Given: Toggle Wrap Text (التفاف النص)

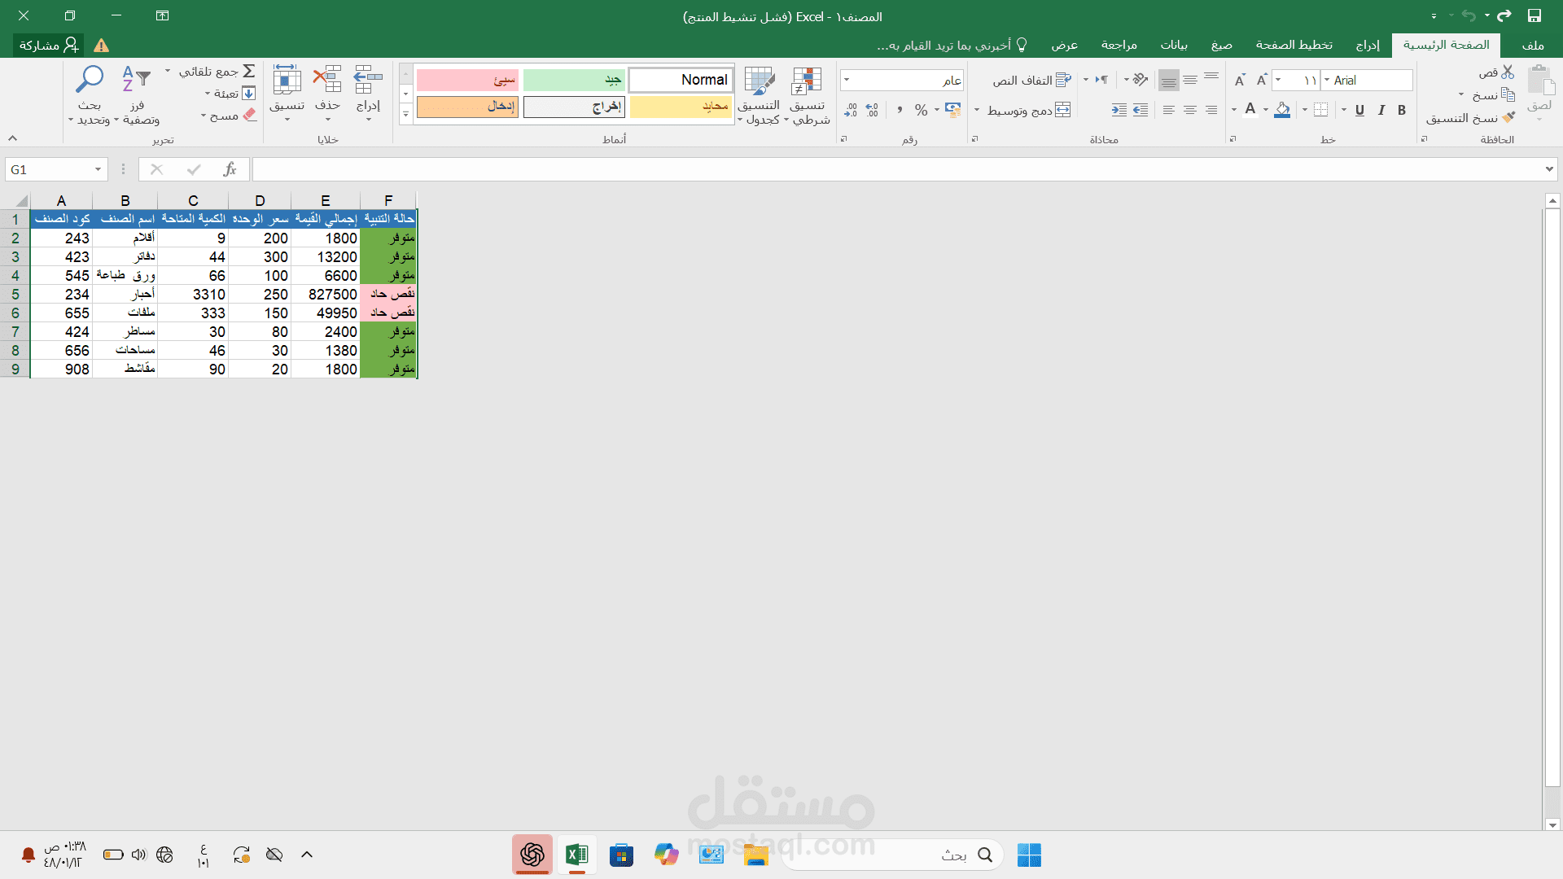Looking at the screenshot, I should click(1031, 80).
